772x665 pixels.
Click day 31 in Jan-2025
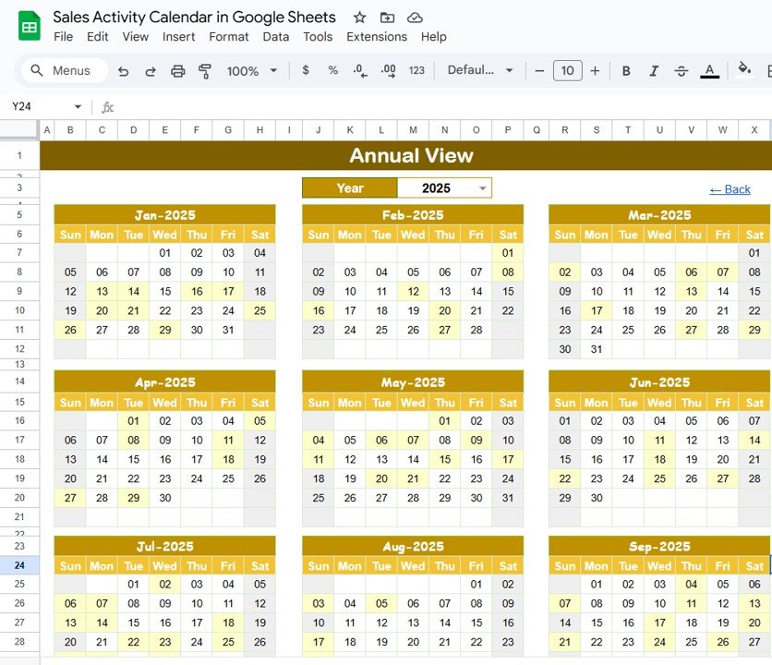point(228,330)
